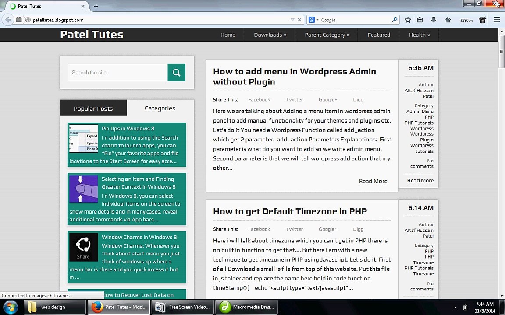The height and width of the screenshot is (315, 505).
Task: Open Window Charms in Windows 8 link
Action: tap(139, 237)
